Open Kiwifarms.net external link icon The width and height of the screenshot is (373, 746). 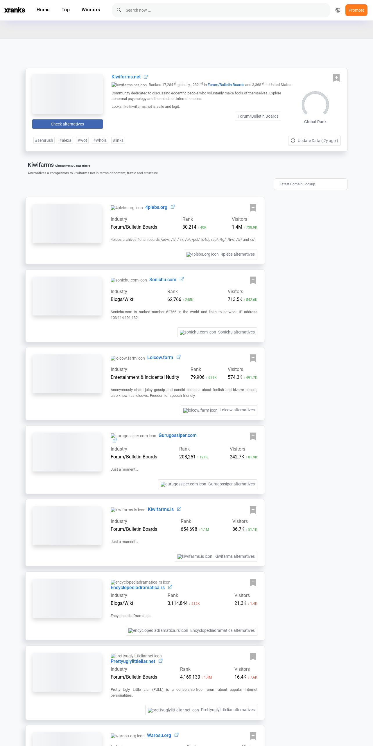(146, 77)
